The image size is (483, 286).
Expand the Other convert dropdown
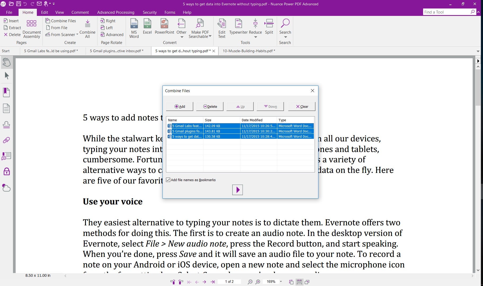tap(182, 37)
